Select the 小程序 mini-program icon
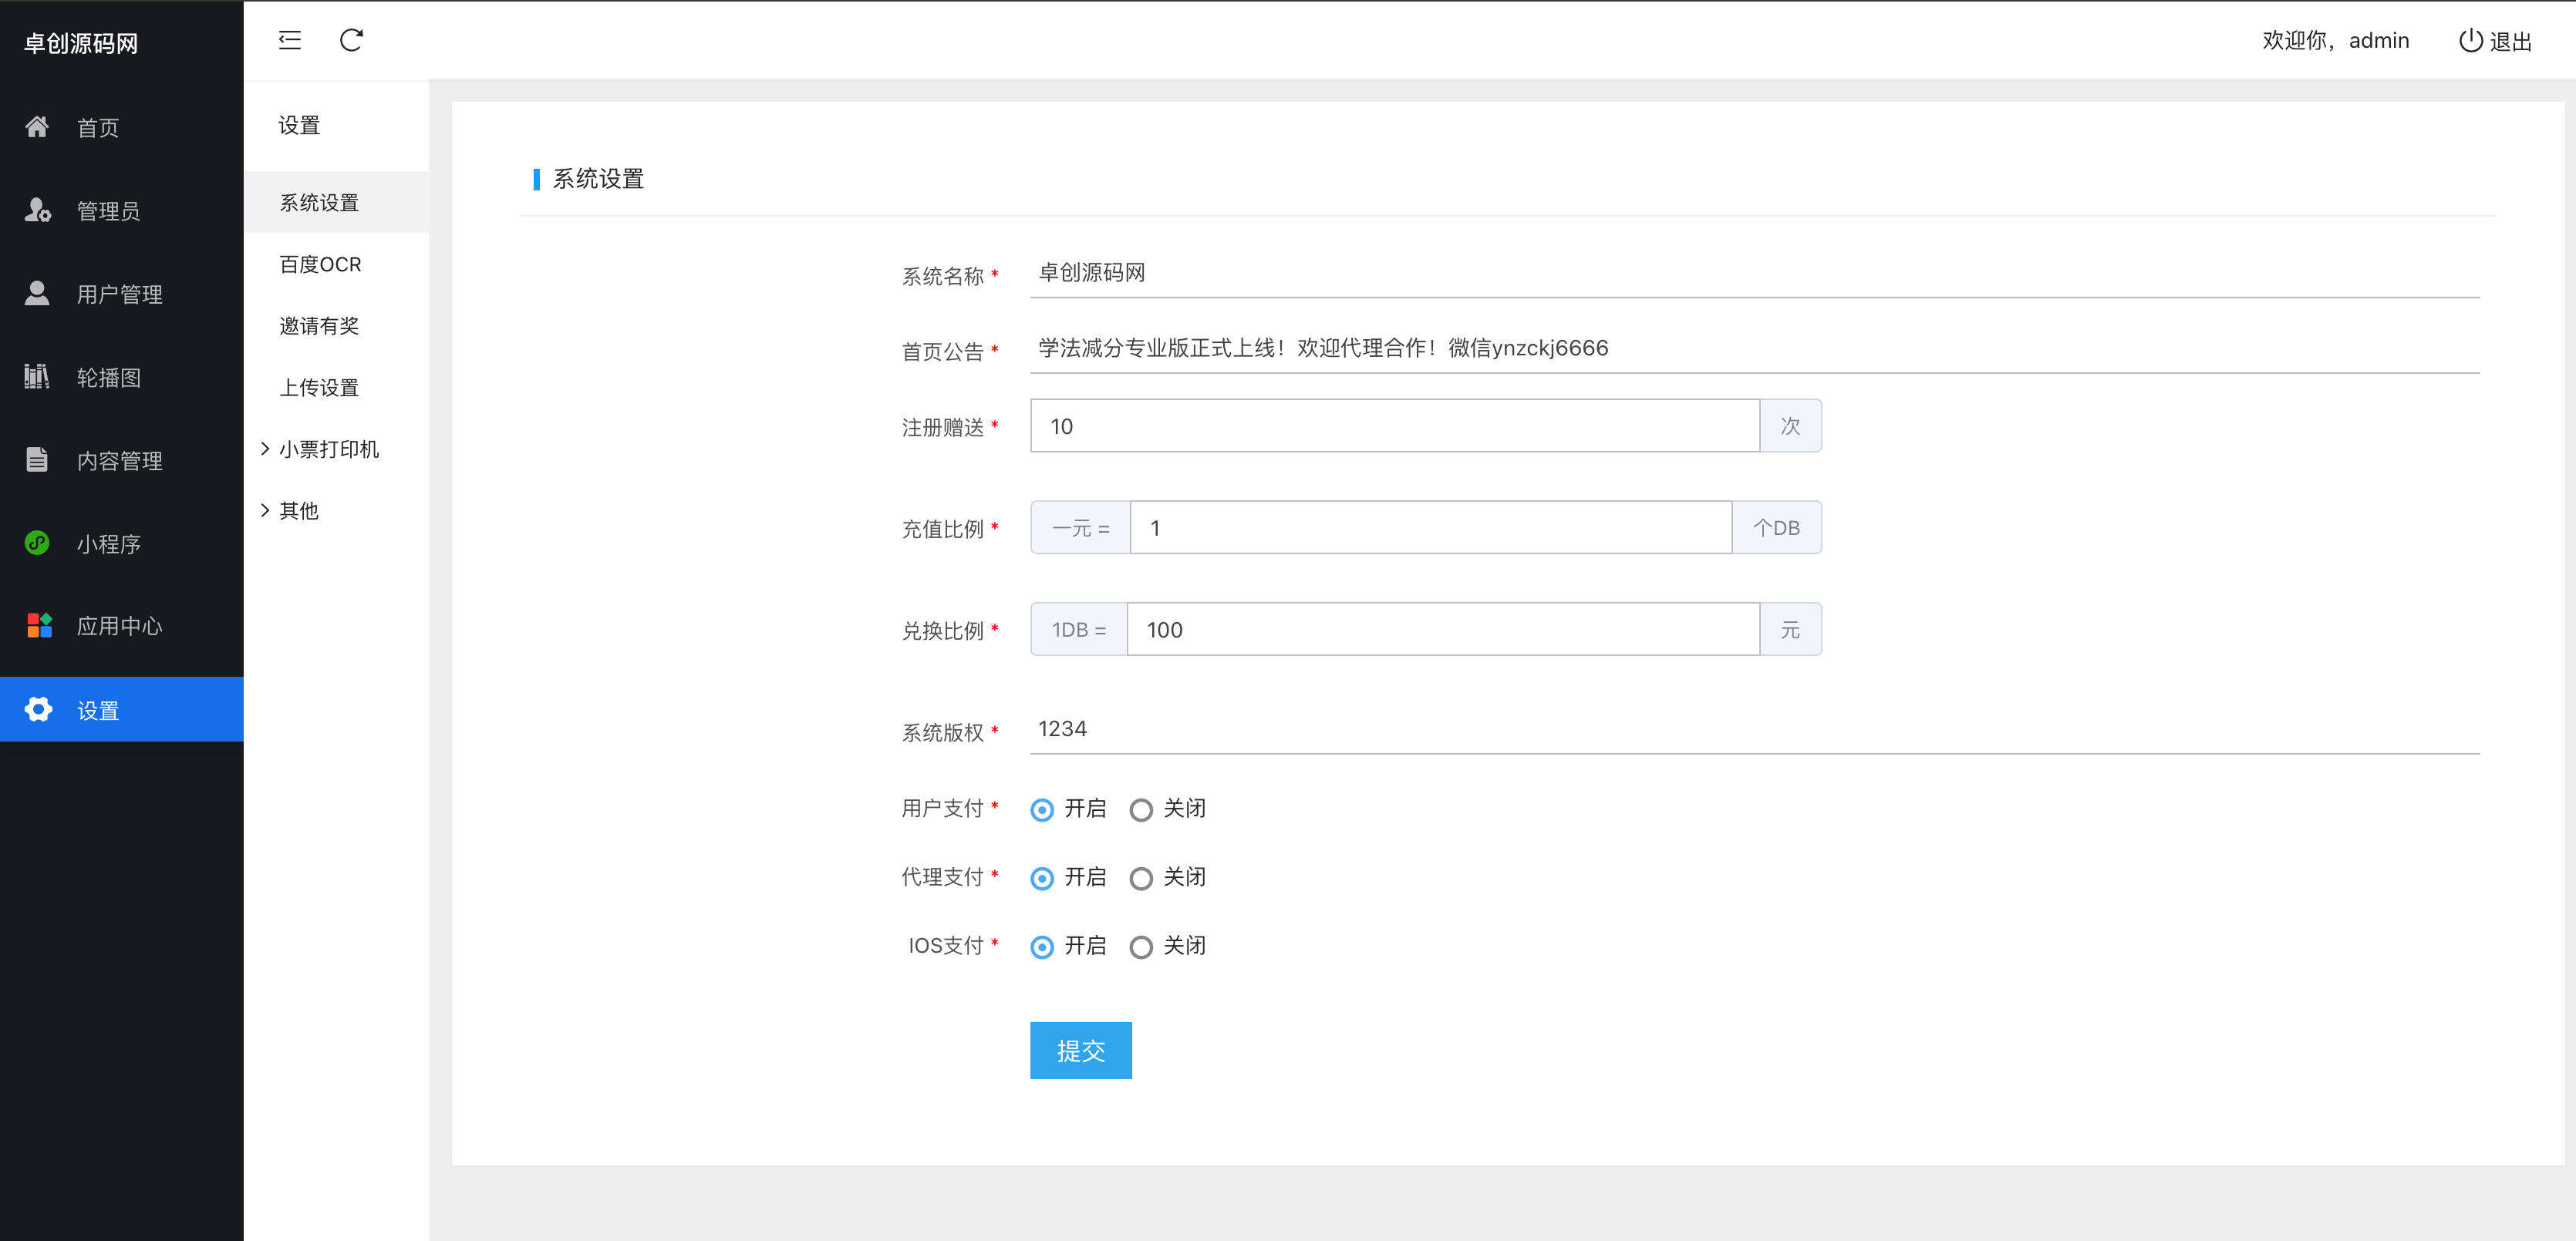Image resolution: width=2576 pixels, height=1241 pixels. pos(38,543)
